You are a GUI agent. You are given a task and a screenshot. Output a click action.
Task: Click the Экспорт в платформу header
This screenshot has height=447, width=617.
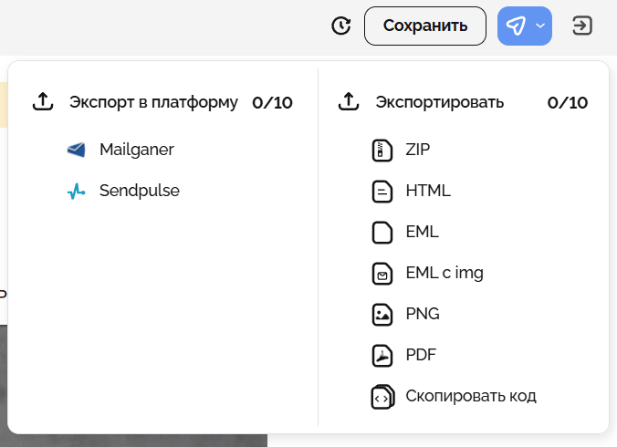[x=153, y=102]
